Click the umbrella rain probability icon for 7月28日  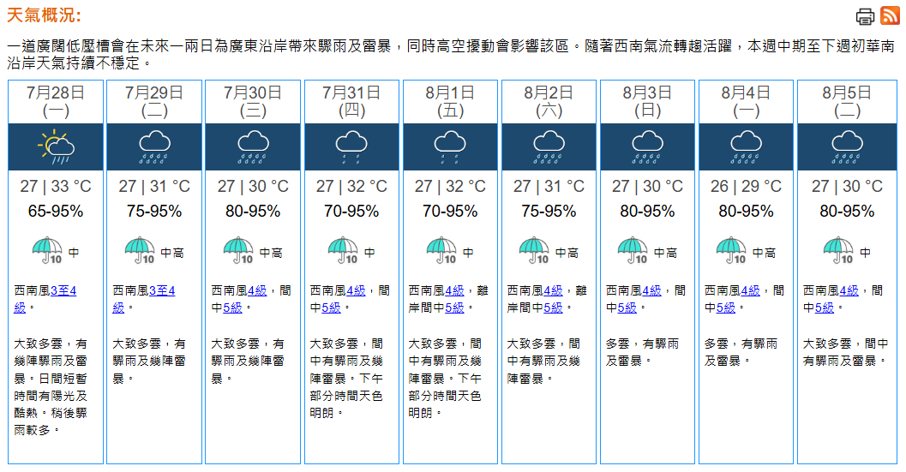tap(47, 251)
